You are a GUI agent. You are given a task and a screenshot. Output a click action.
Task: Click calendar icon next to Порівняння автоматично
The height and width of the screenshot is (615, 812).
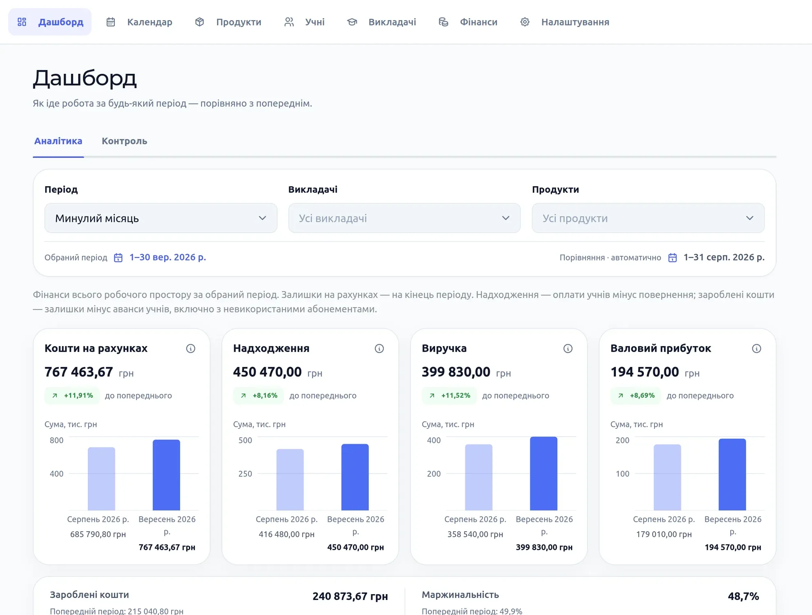point(673,257)
